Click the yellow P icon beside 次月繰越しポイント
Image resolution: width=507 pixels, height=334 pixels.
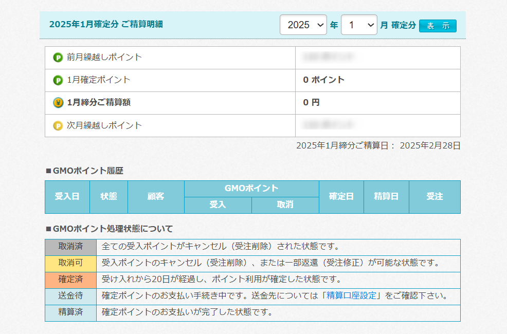58,125
